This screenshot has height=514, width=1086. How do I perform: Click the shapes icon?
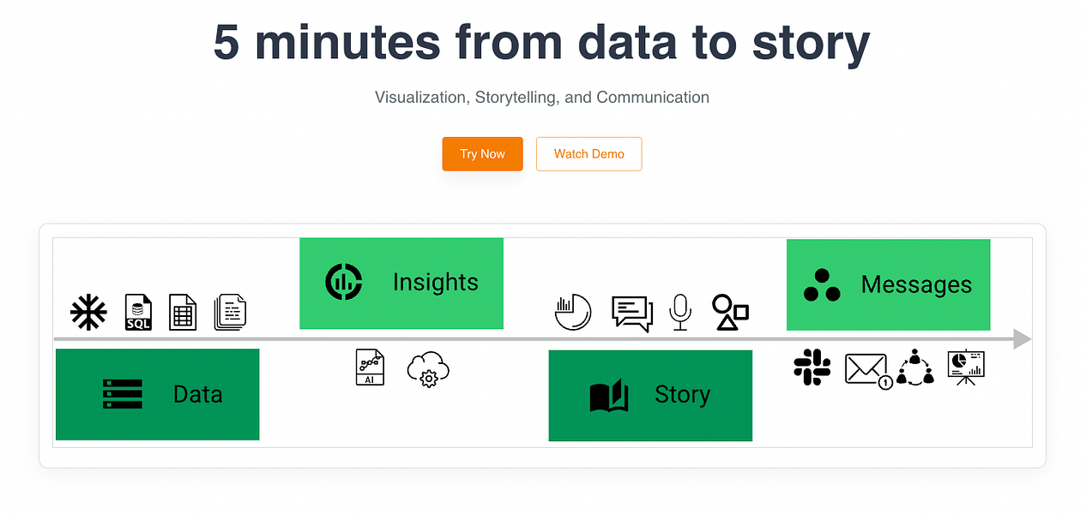click(x=730, y=313)
